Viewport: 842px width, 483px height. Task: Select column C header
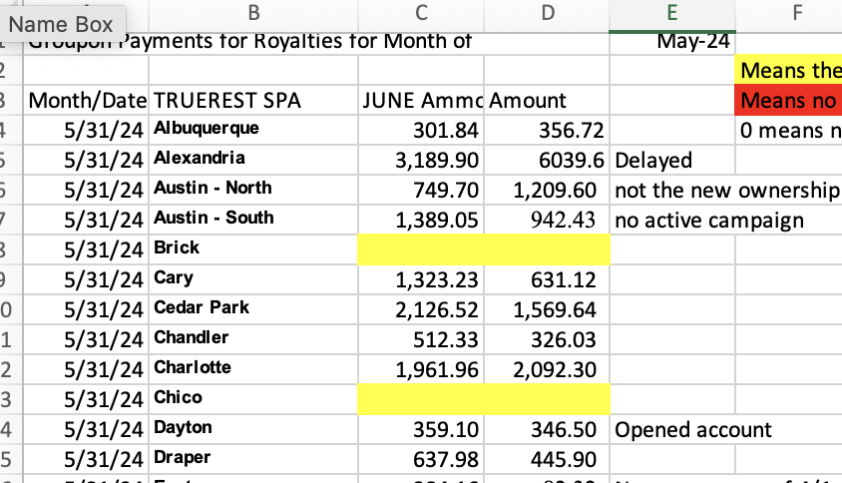pos(420,13)
